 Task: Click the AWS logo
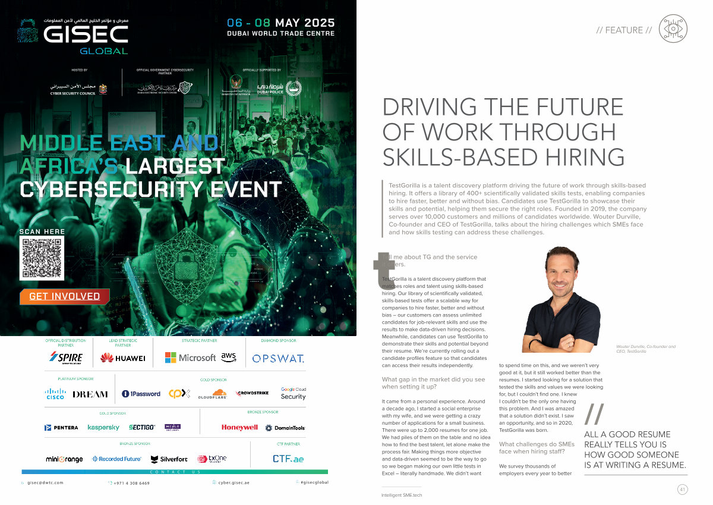click(x=229, y=357)
